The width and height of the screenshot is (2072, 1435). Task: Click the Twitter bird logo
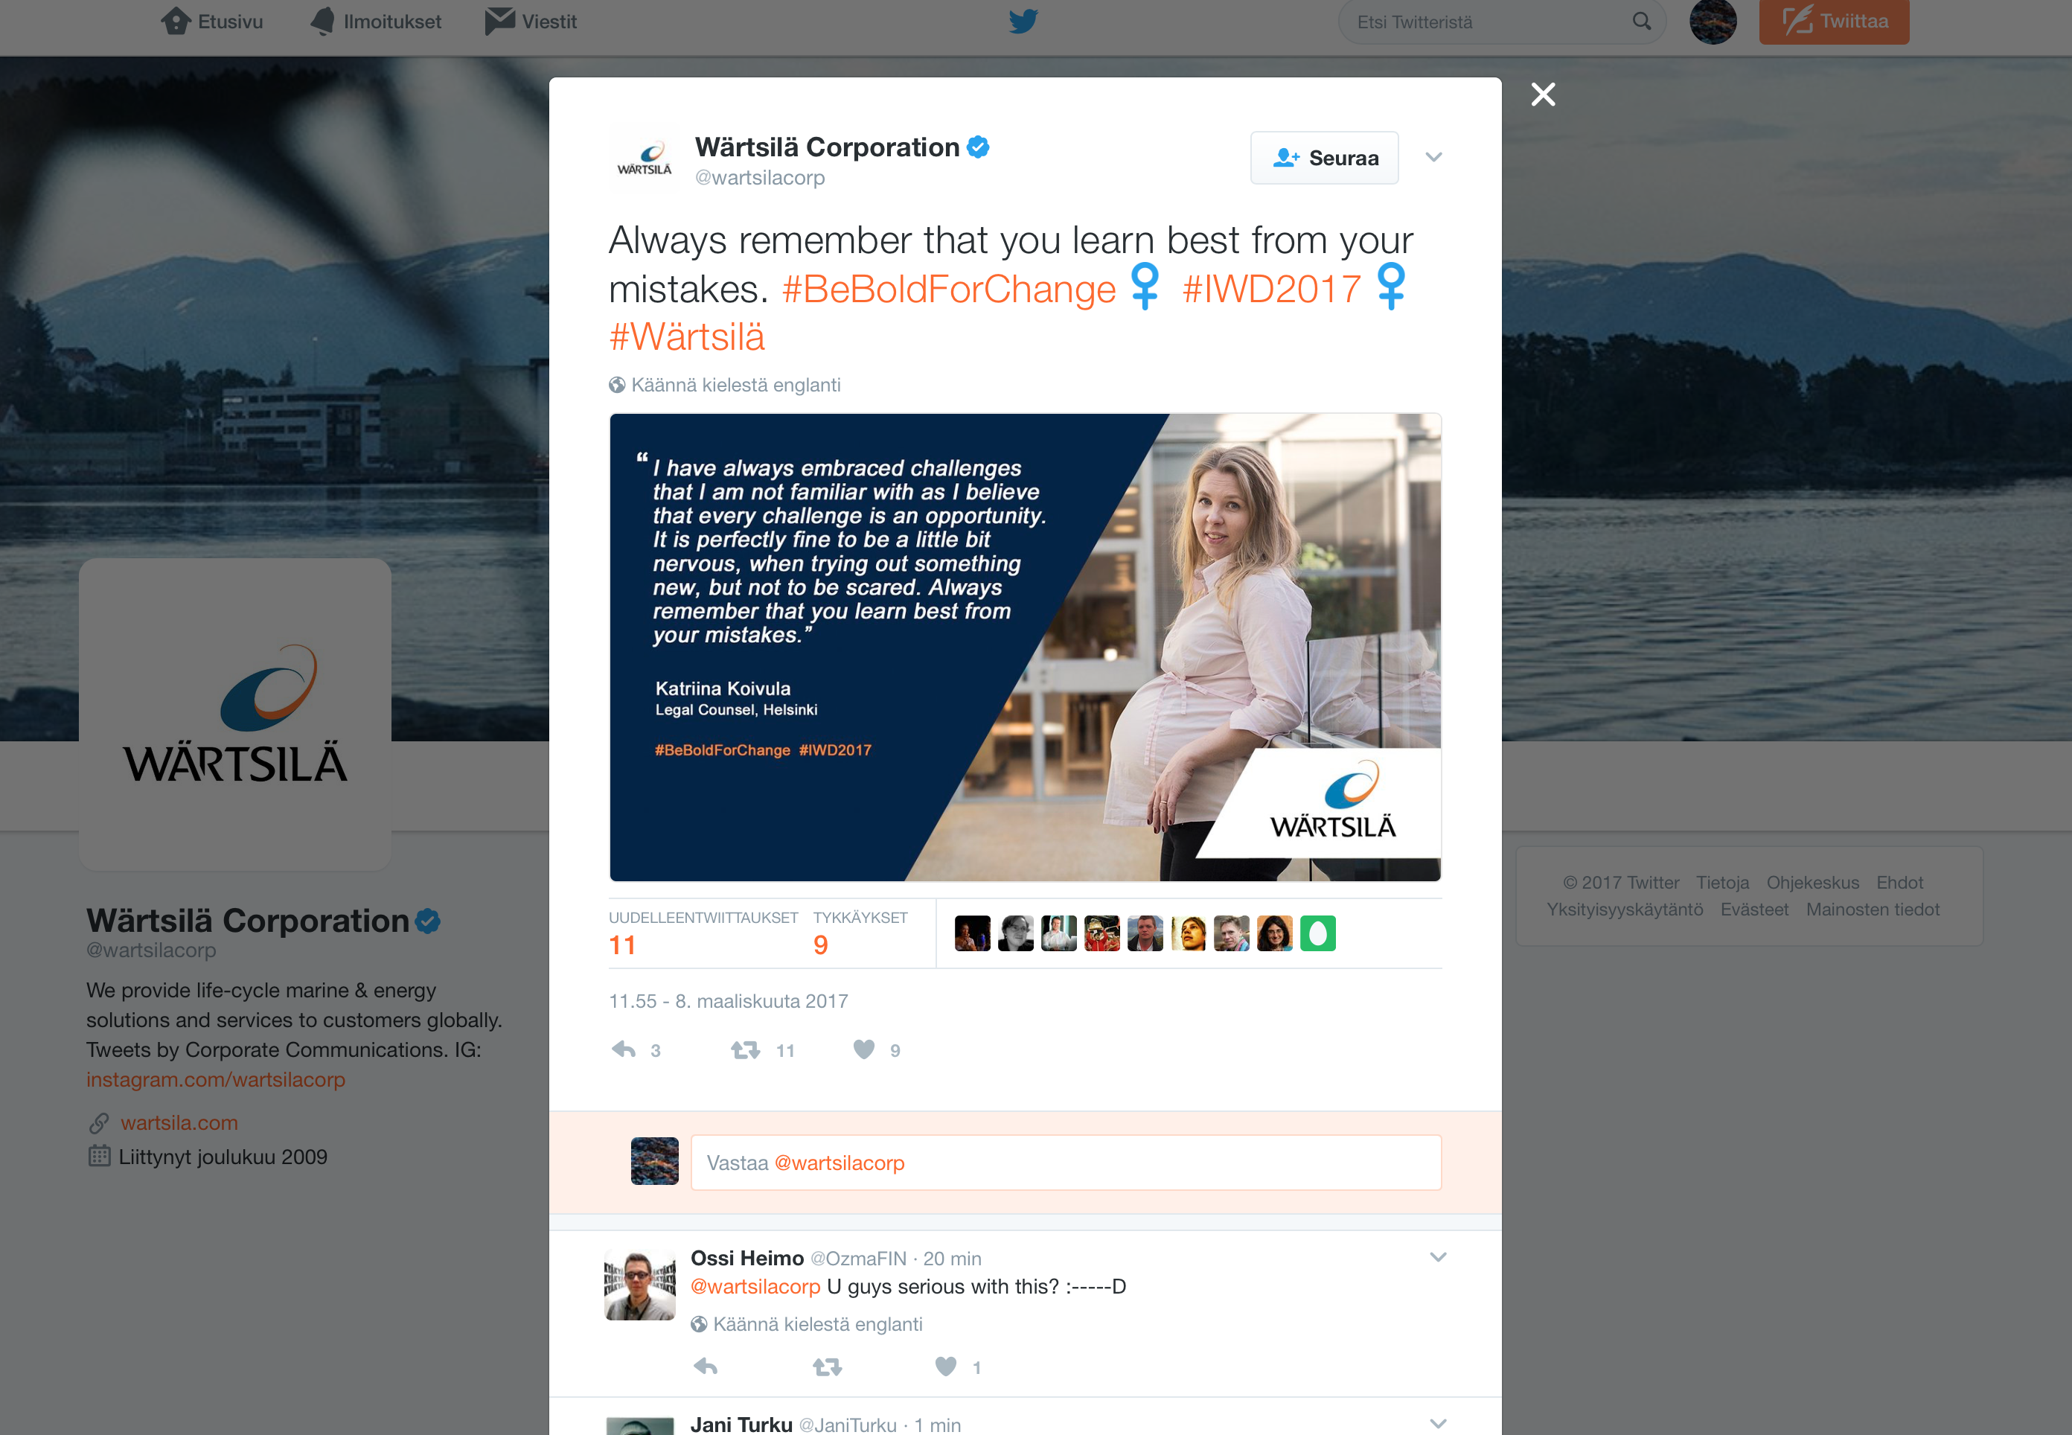coord(1023,21)
